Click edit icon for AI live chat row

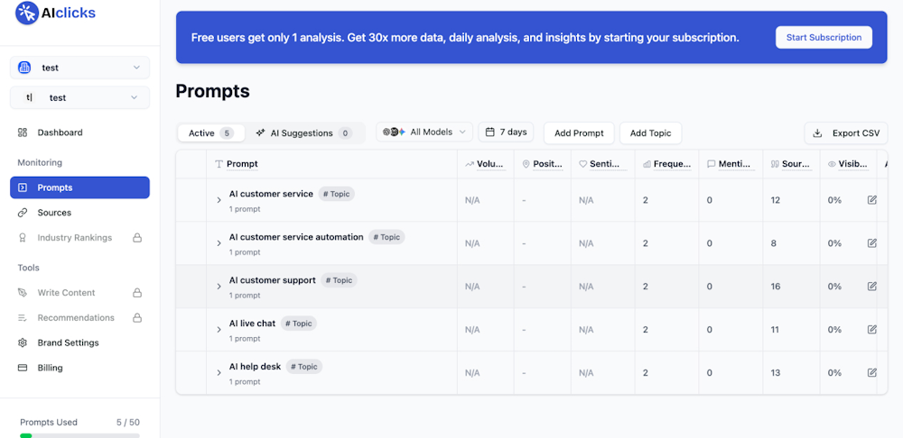point(871,330)
